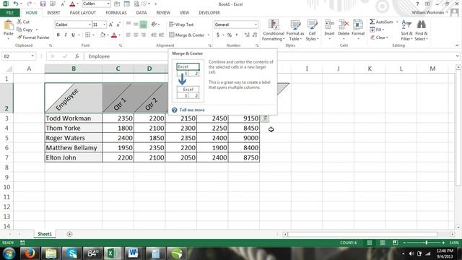Click the red Font Color icon

[114, 35]
